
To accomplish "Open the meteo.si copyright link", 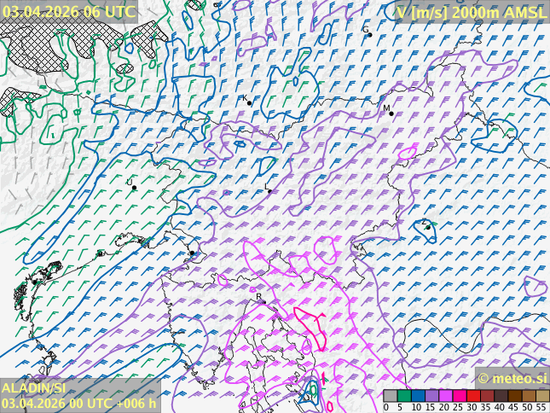I will (x=512, y=378).
